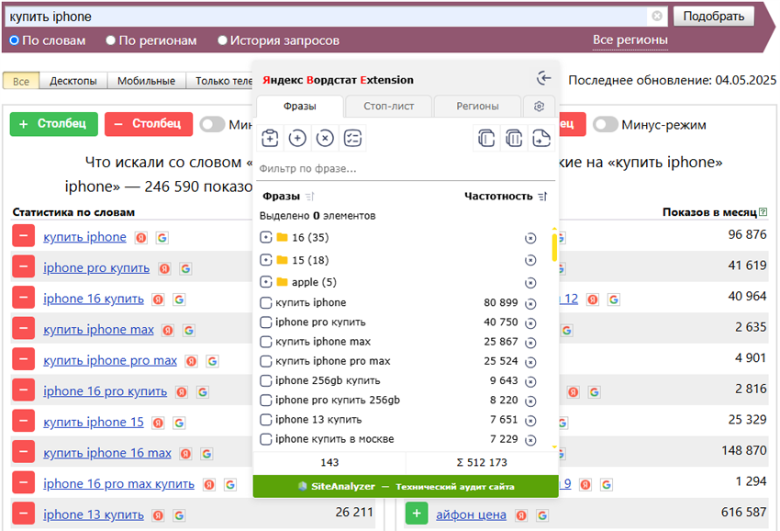Viewport: 780px width, 531px height.
Task: Sort extension list by Частотность column
Action: click(x=542, y=197)
